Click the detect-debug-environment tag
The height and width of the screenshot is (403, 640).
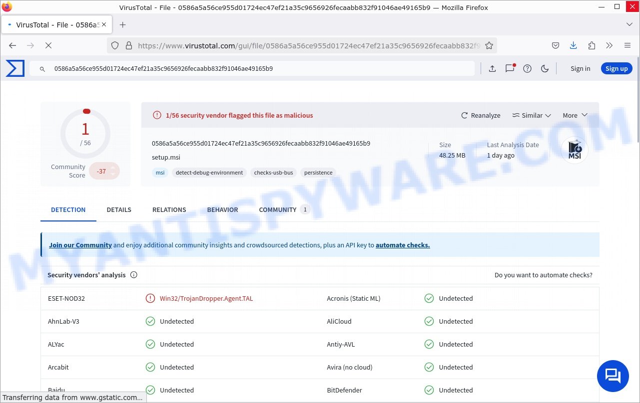[209, 173]
